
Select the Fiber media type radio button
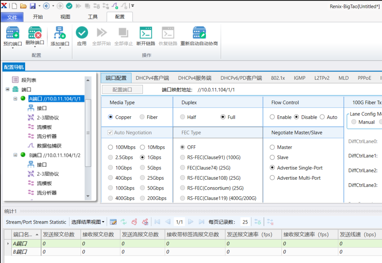[142, 117]
